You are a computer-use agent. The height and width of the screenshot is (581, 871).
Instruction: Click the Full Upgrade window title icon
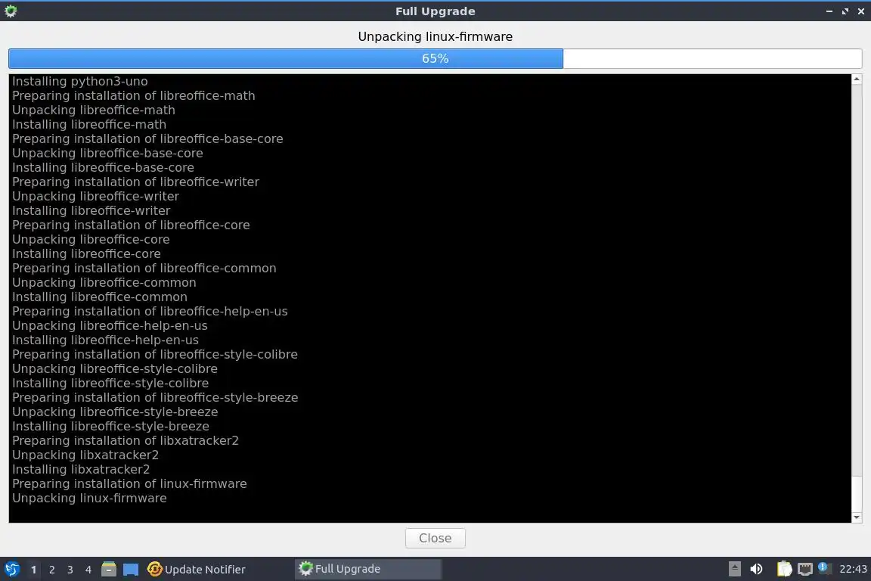[x=11, y=11]
